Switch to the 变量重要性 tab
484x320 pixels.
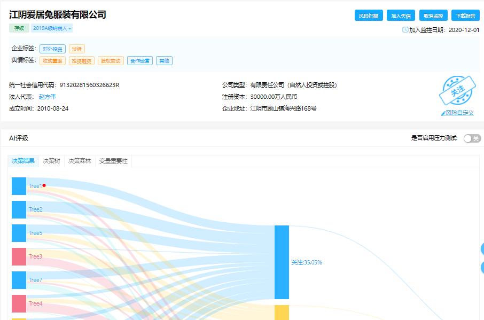[x=113, y=160]
